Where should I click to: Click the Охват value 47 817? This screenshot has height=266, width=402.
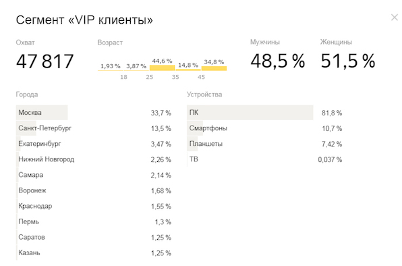pos(45,61)
